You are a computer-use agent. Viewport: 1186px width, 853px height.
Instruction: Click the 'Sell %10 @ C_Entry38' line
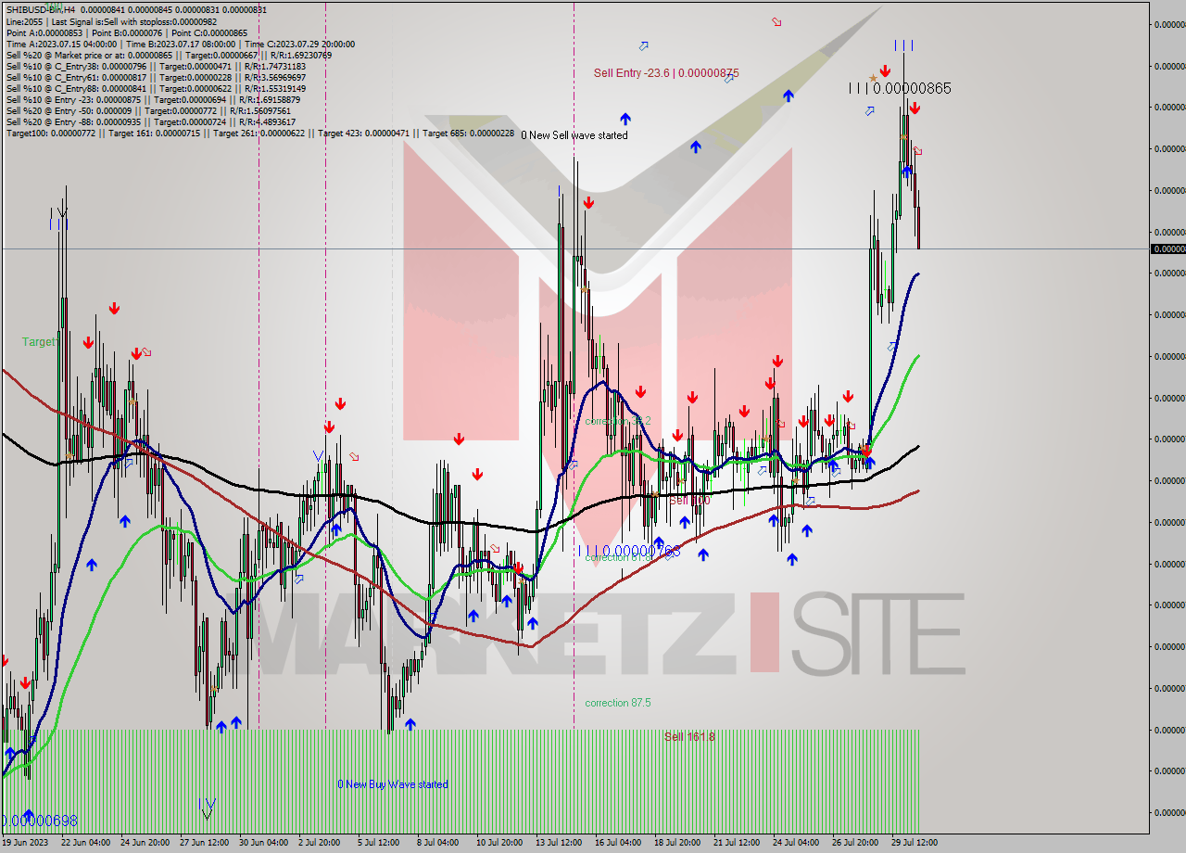click(156, 66)
